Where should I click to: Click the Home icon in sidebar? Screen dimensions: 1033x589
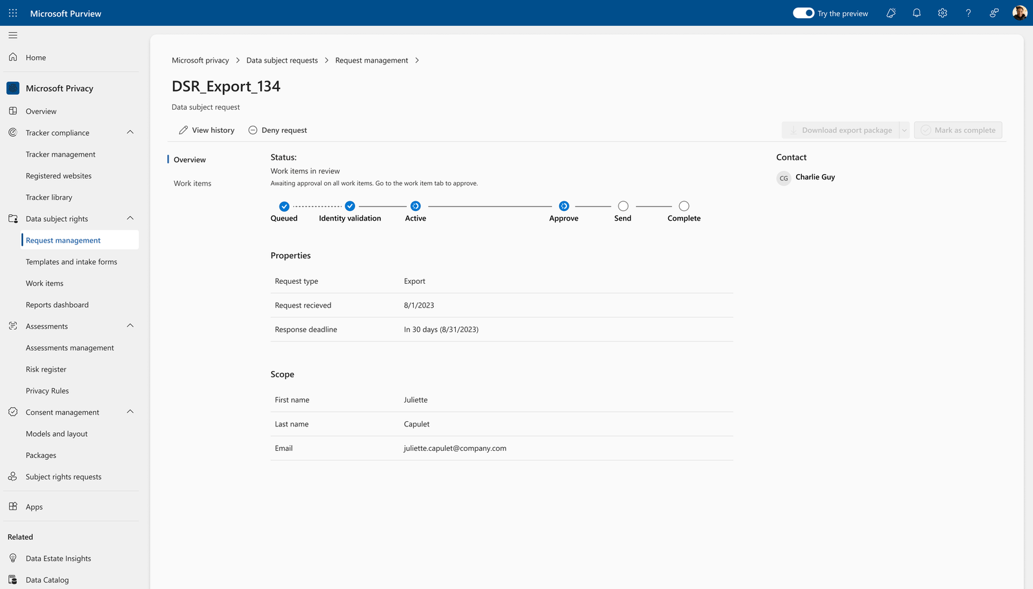13,57
